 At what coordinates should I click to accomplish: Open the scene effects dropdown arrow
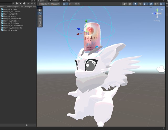tap(147, 4)
